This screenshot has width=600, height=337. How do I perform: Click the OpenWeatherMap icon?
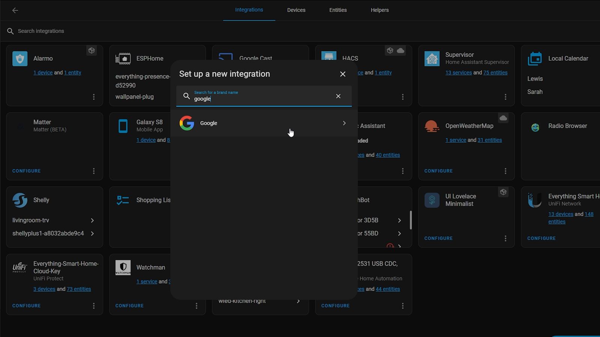[432, 126]
